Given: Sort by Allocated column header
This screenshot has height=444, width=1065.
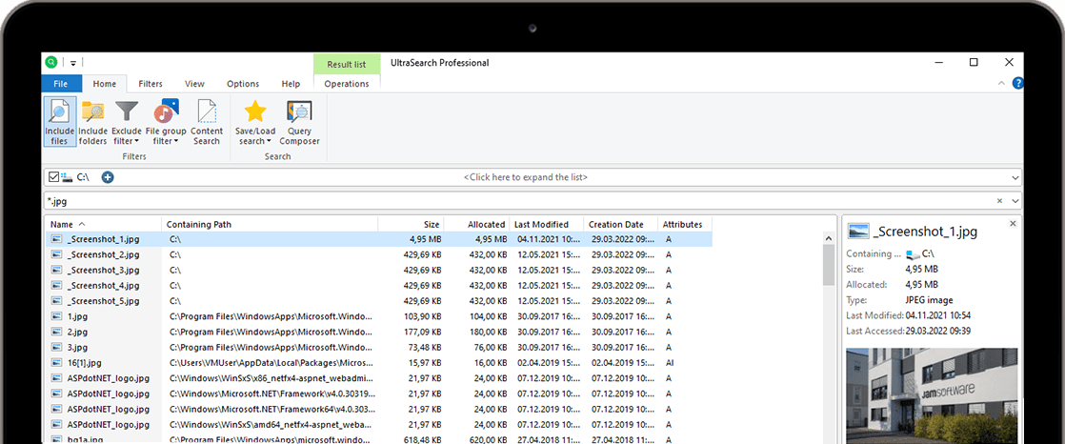Looking at the screenshot, I should click(477, 224).
